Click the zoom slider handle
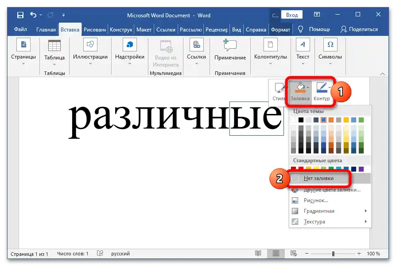This screenshot has height=266, width=396. click(x=333, y=254)
